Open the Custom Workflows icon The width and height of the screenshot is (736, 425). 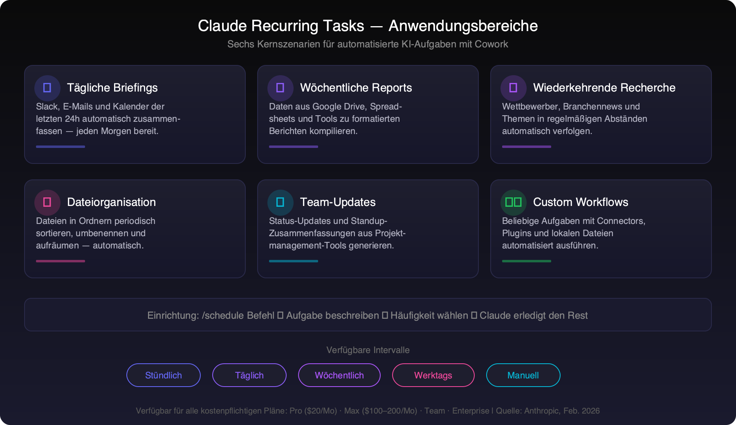pyautogui.click(x=513, y=202)
